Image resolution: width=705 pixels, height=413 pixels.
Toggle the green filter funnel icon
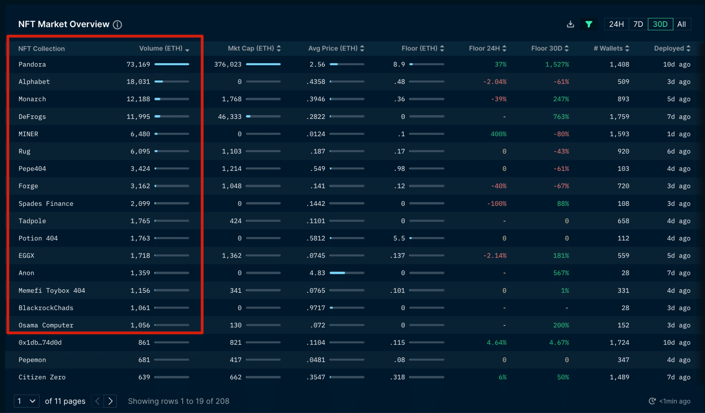click(589, 24)
